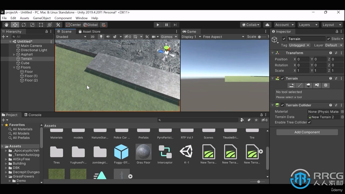Disable the Terrain component checkbox
The height and width of the screenshot is (194, 345).
[282, 78]
